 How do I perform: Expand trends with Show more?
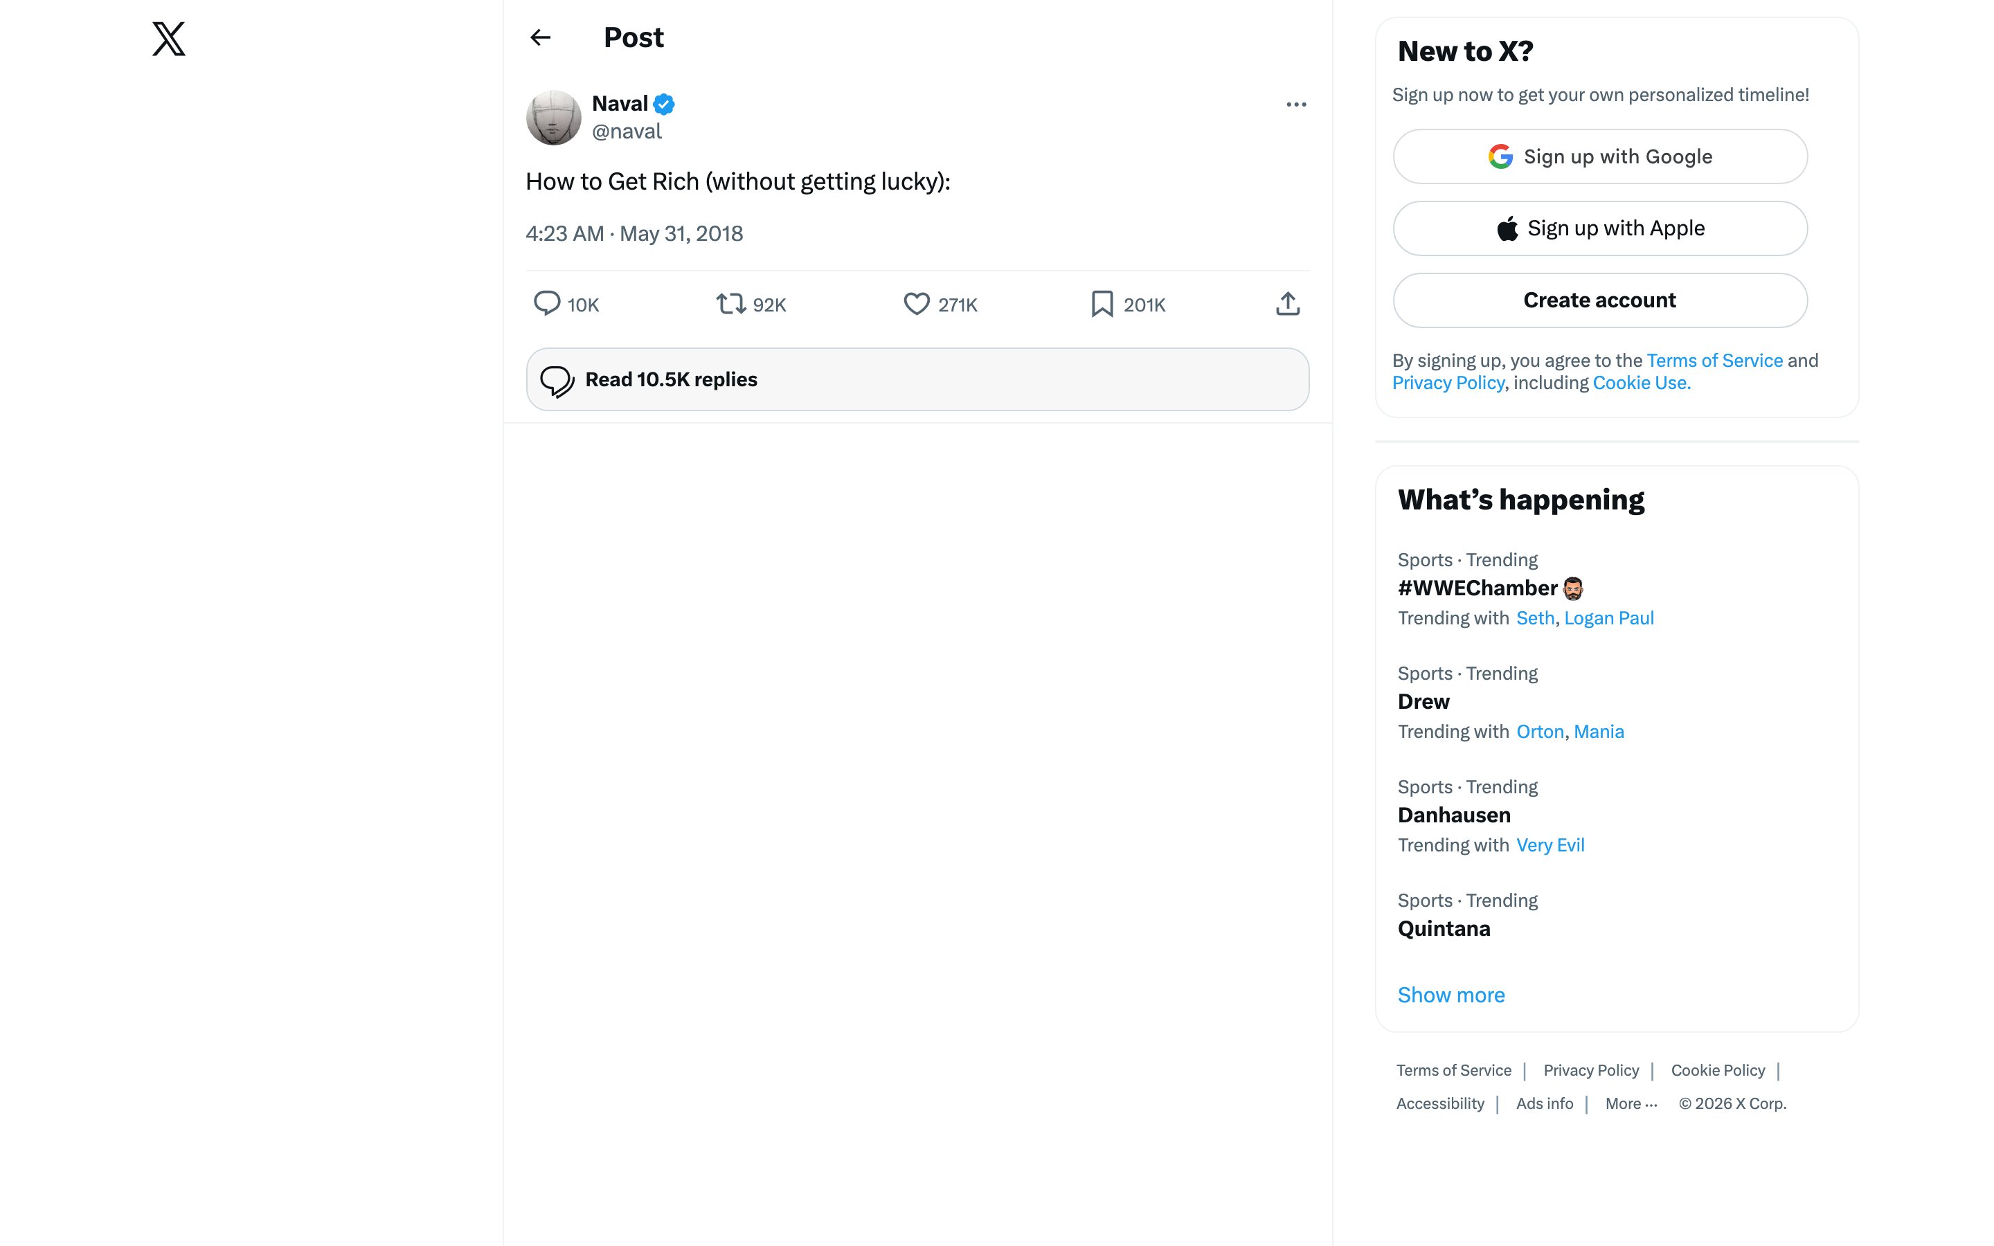coord(1451,995)
